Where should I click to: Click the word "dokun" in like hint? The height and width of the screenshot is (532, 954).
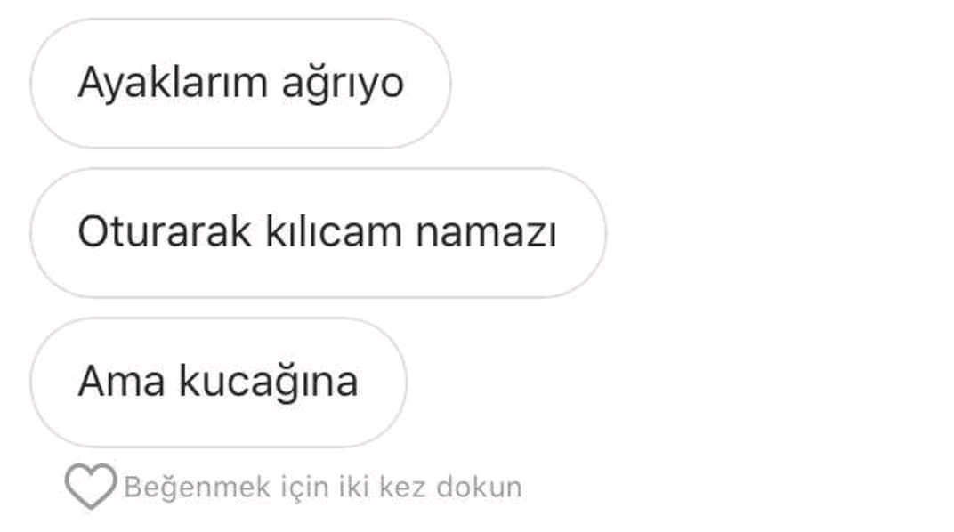pos(480,487)
